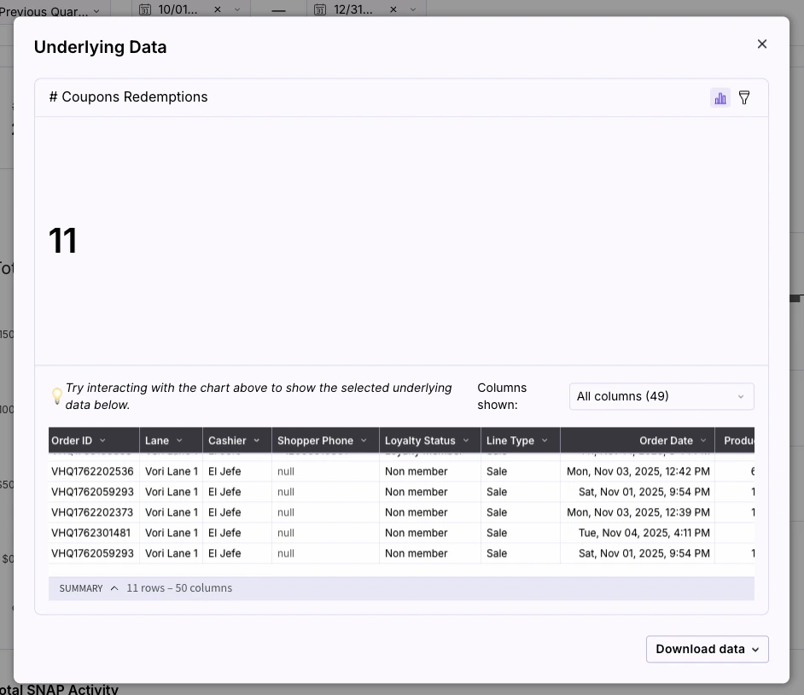Open the Download data options chevron

[x=754, y=649]
